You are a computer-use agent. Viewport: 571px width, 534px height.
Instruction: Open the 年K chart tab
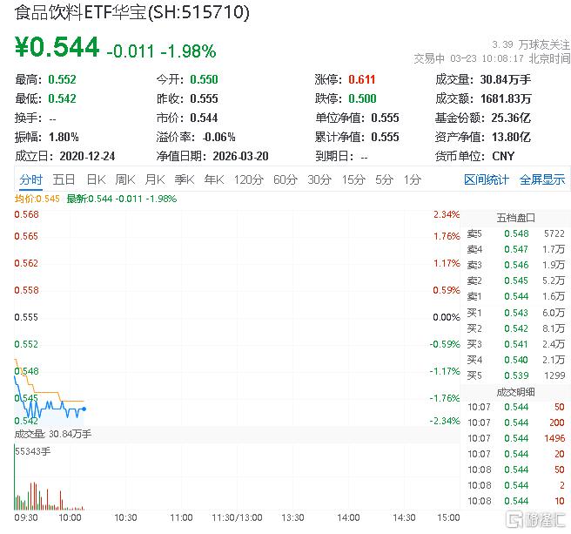tap(214, 179)
